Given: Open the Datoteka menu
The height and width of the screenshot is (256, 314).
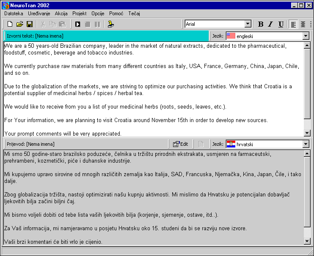Looking at the screenshot, I should [x=14, y=14].
